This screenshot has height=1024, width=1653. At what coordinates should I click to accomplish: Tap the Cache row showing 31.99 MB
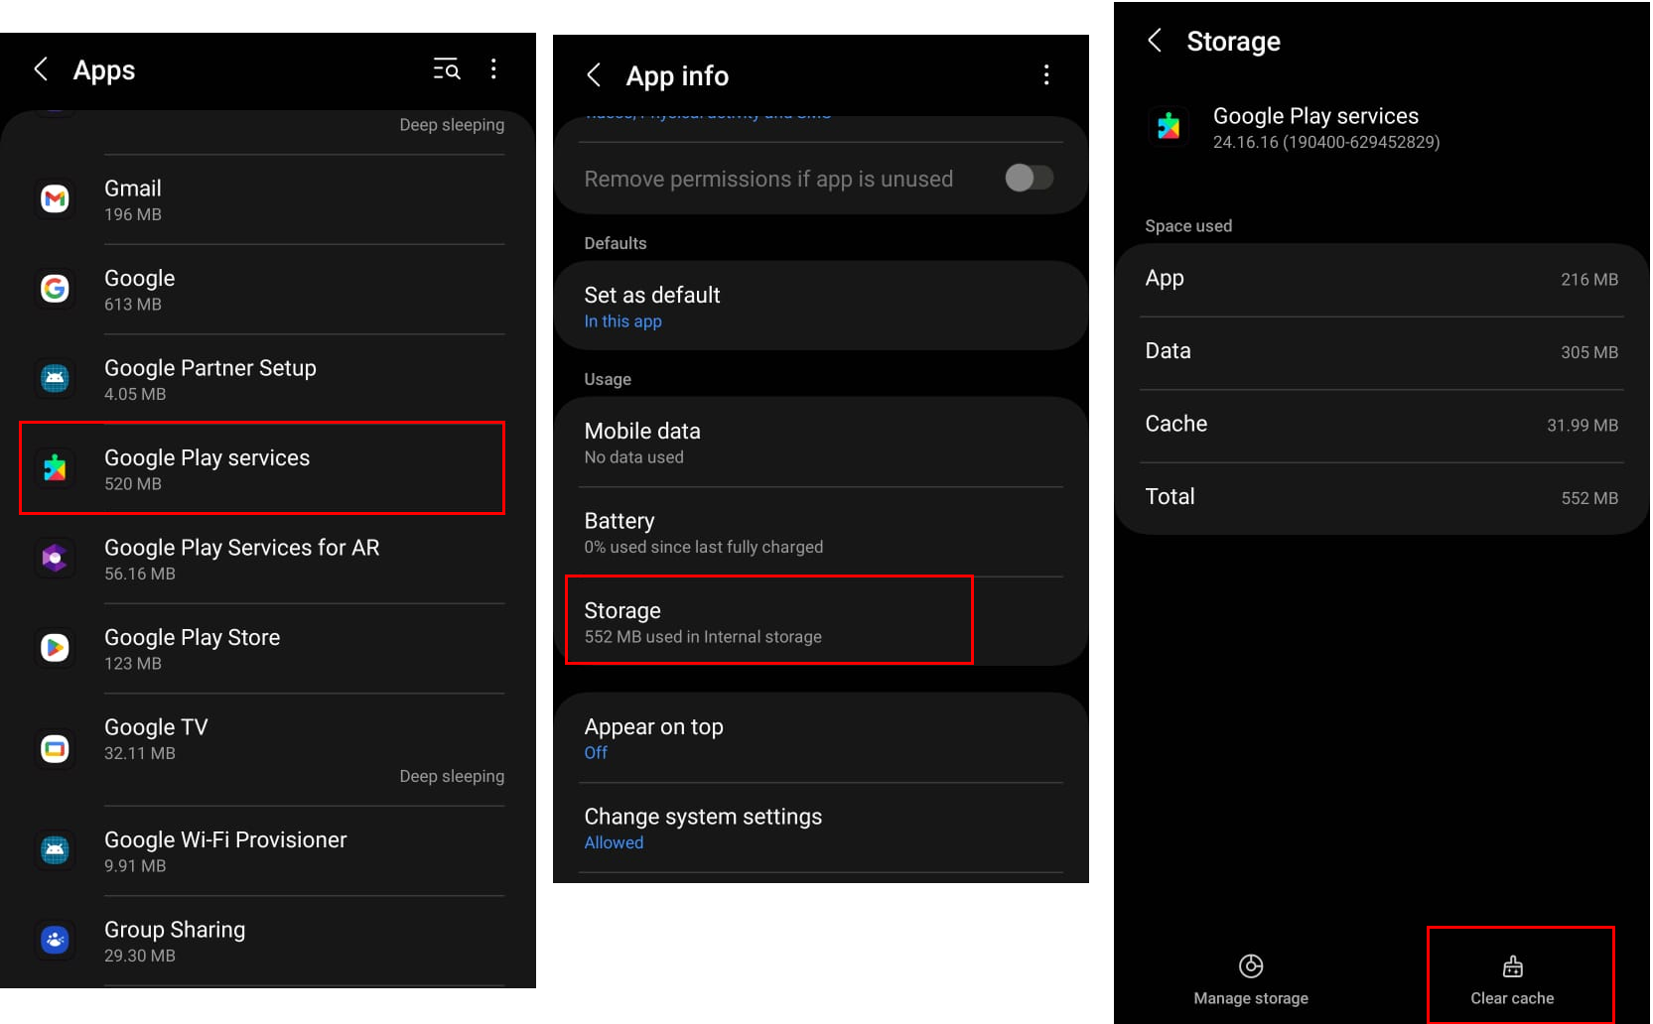point(1381,425)
